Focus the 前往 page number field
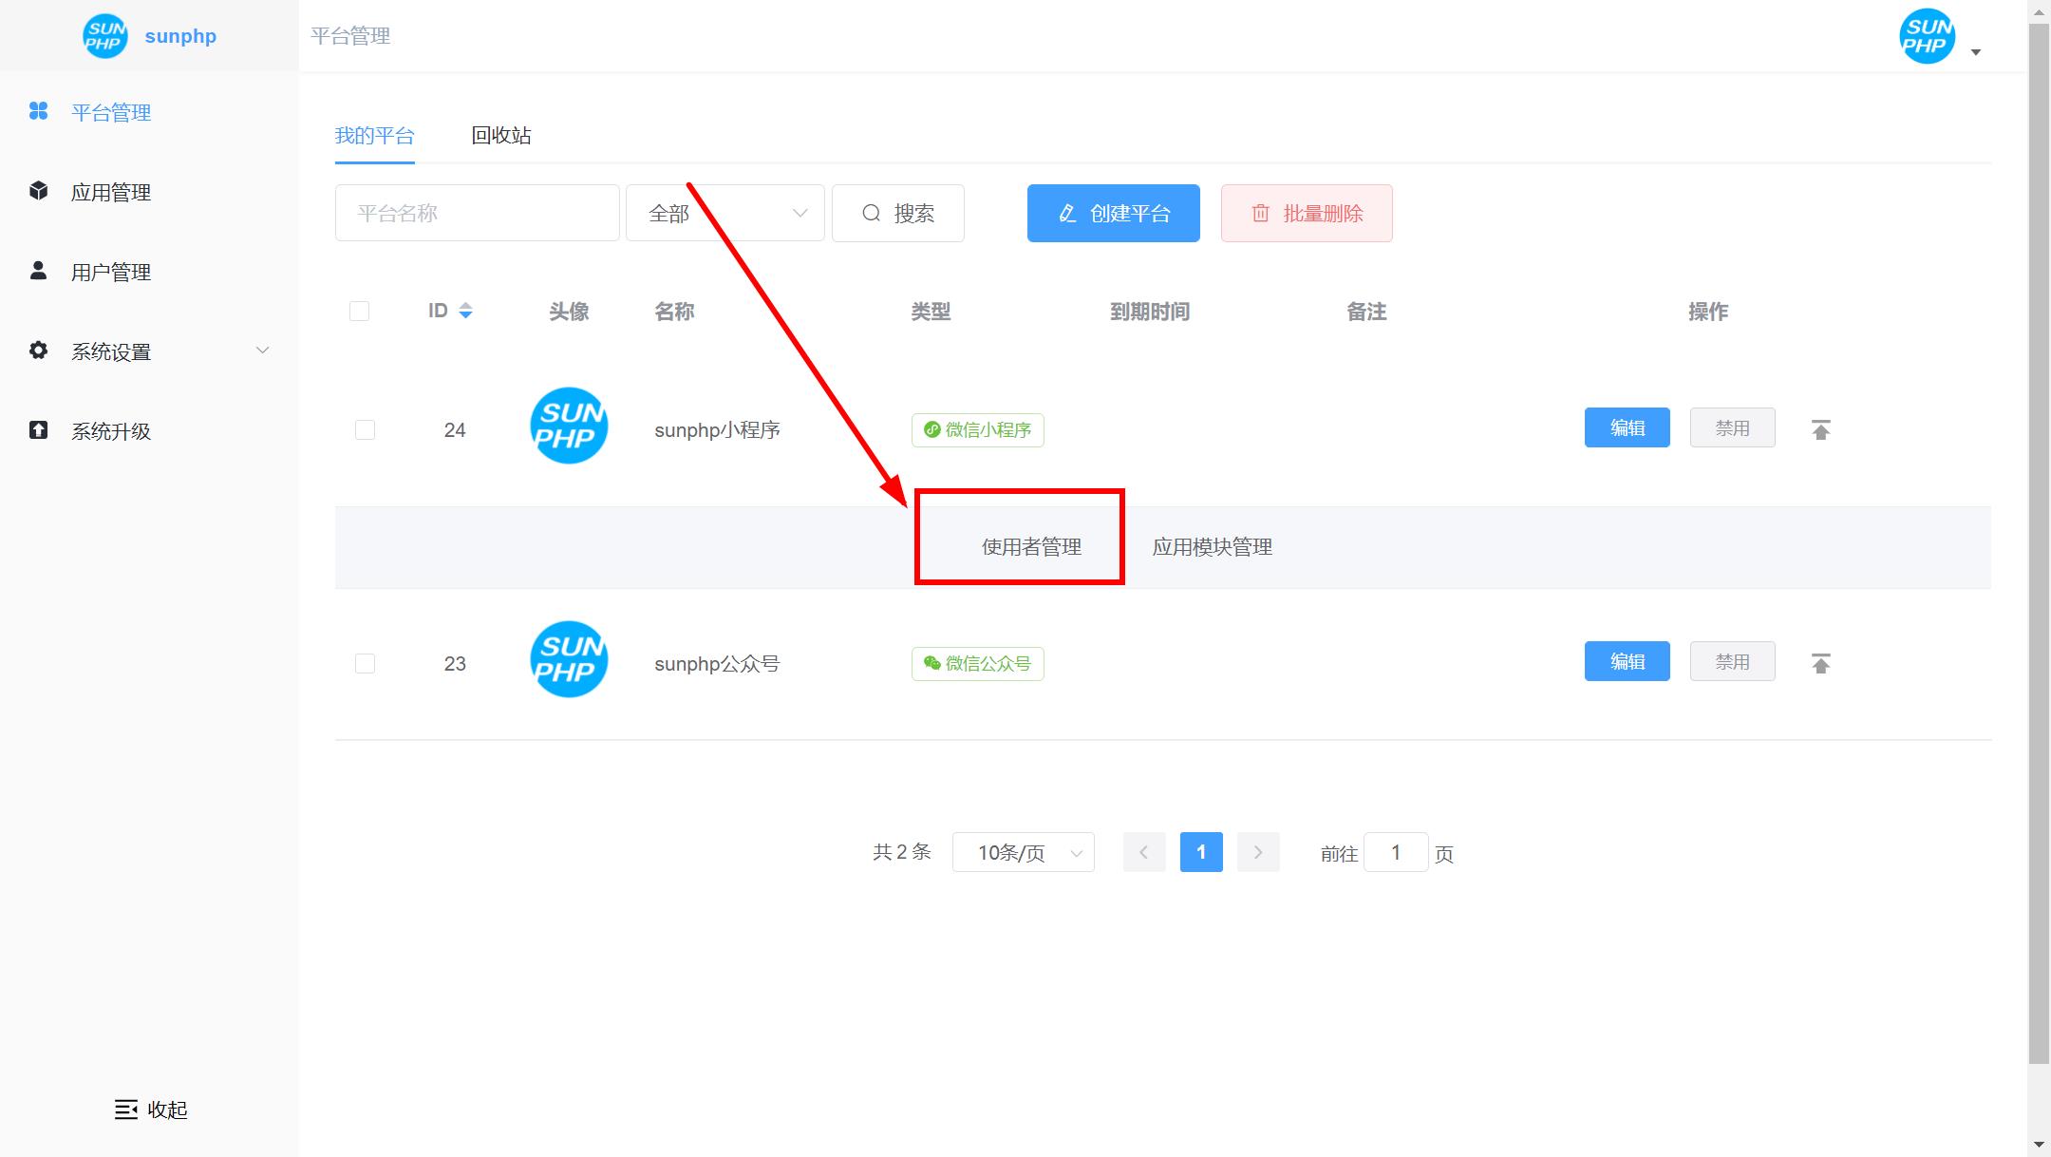 click(x=1396, y=852)
